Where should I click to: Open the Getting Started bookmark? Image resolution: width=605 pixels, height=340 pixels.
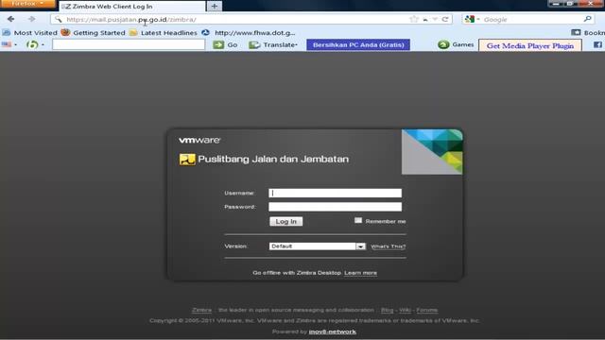click(93, 33)
